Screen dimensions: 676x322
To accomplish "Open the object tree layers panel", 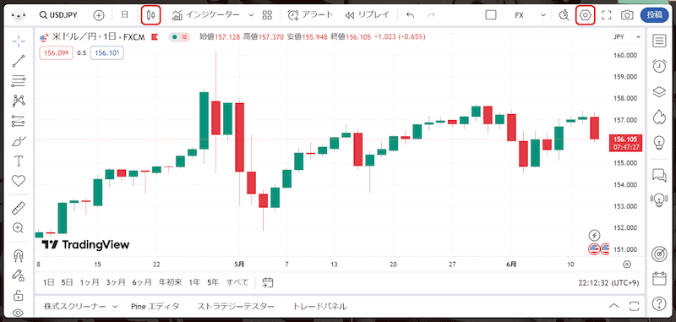I will (x=659, y=91).
